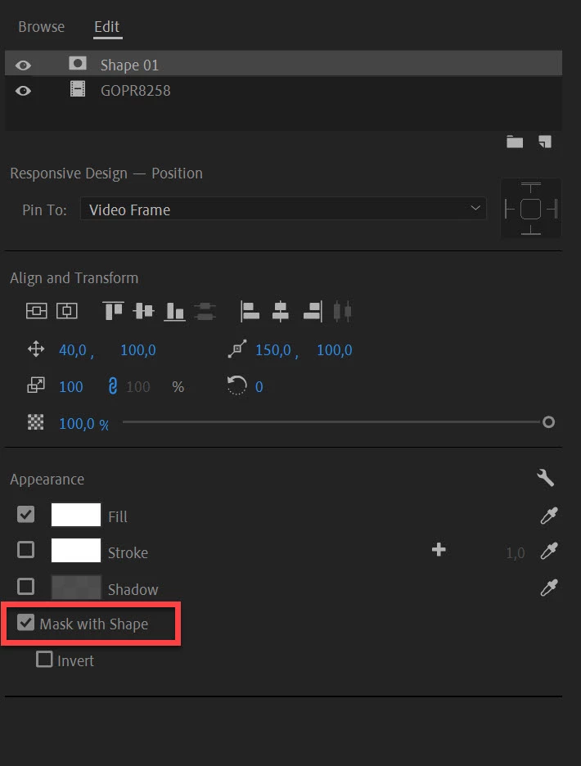The image size is (581, 766).
Task: Switch to the Browse tab
Action: coord(42,27)
